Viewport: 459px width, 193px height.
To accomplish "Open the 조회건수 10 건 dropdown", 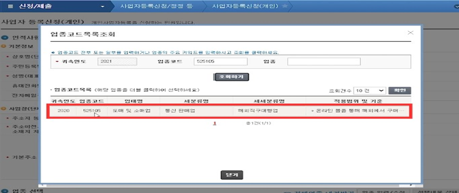I will tap(370, 91).
